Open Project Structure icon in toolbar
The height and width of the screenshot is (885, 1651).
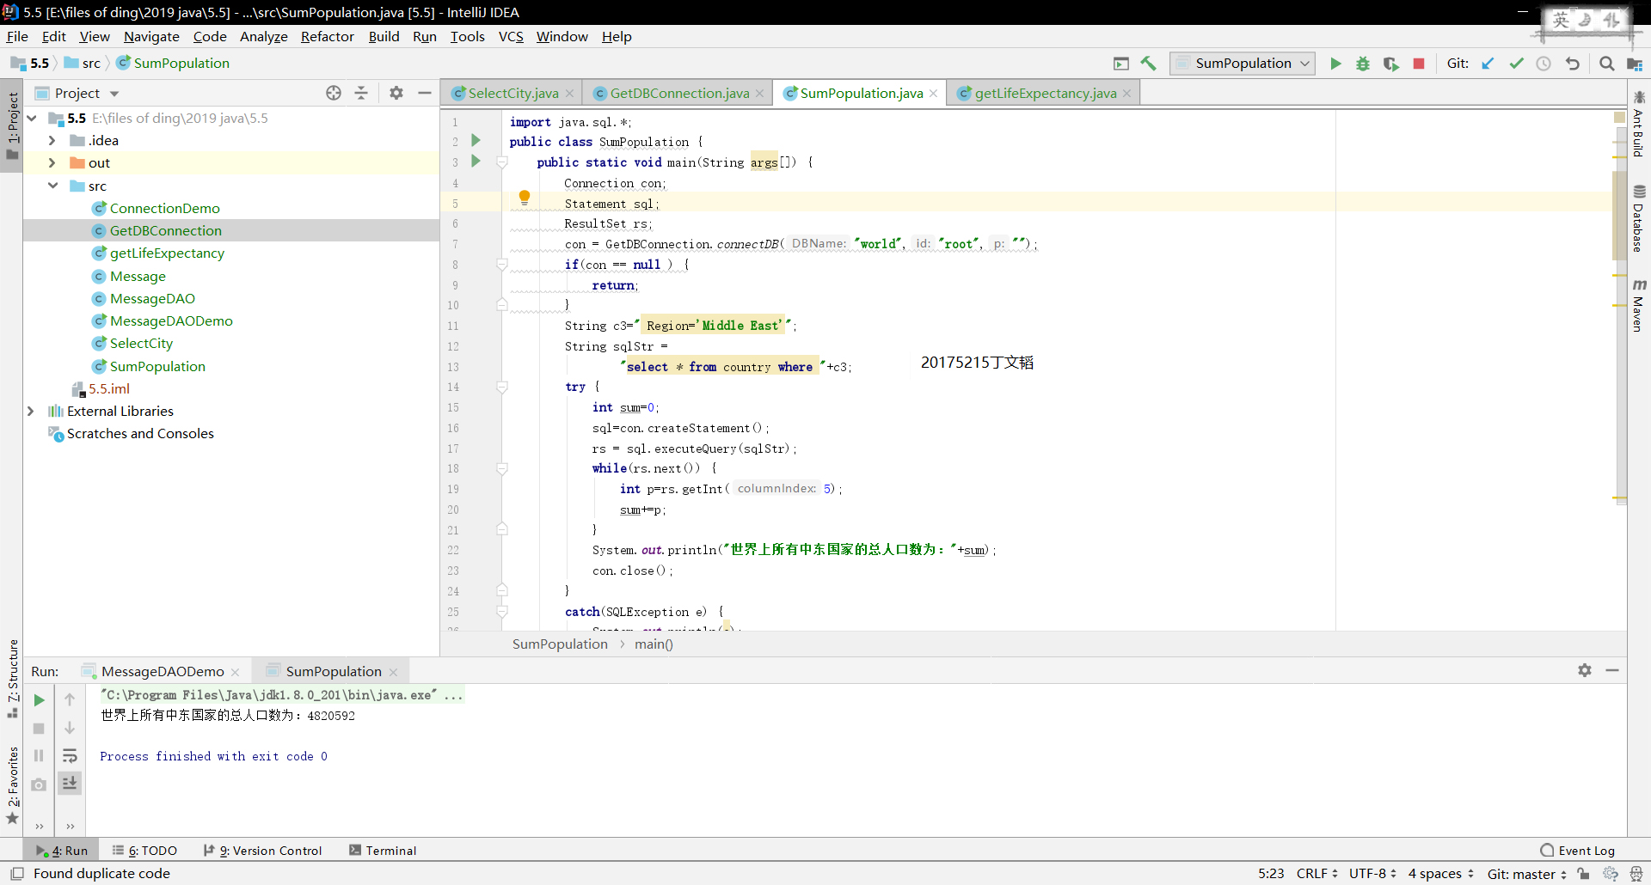click(x=1635, y=64)
